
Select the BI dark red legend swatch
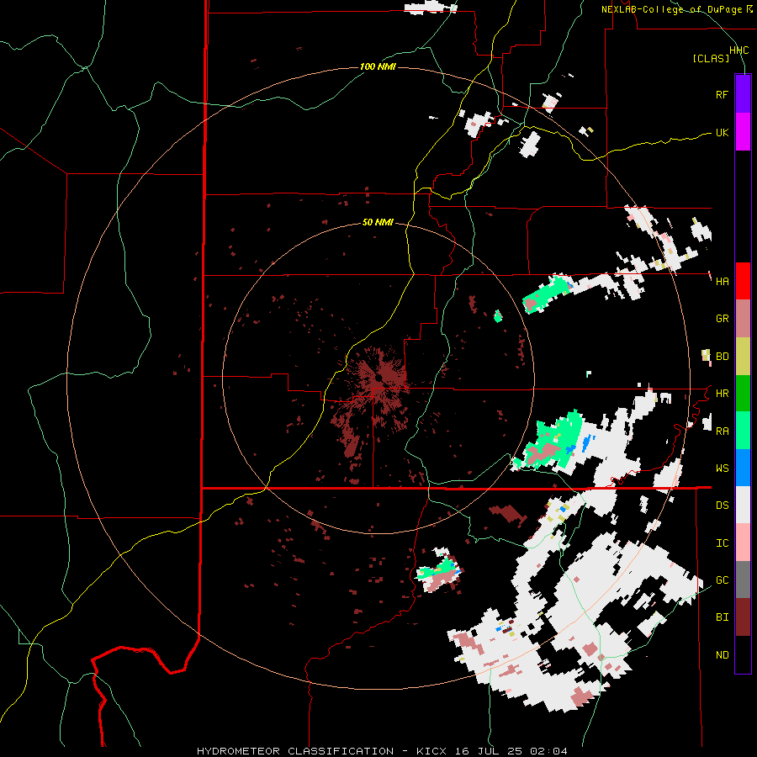tap(743, 617)
